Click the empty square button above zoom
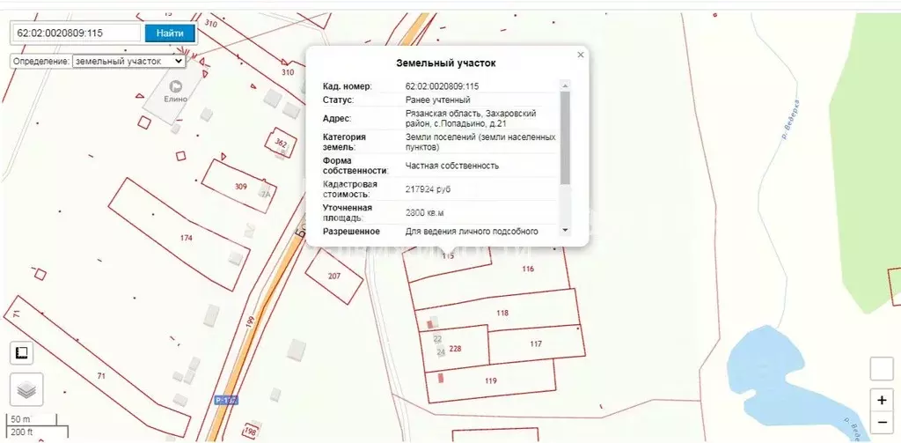The image size is (901, 443). (x=882, y=369)
